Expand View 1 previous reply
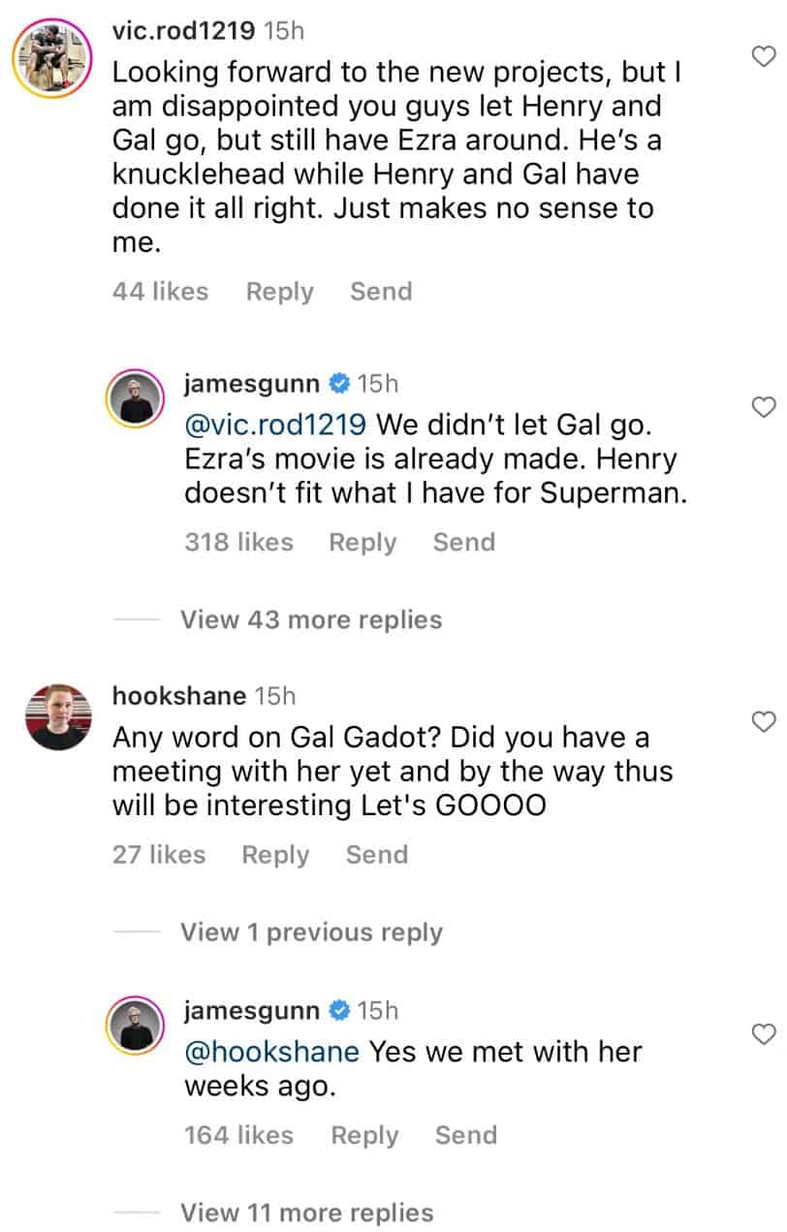The height and width of the screenshot is (1232, 787). [310, 932]
